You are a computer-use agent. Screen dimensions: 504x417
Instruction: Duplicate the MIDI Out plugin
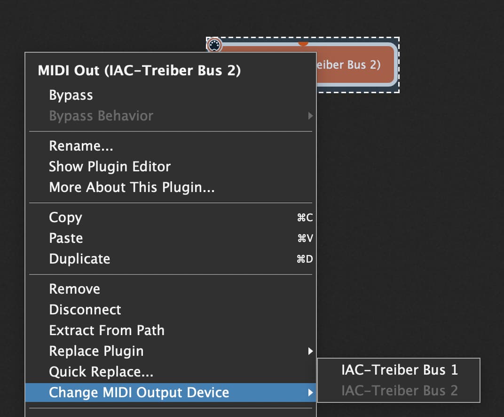pos(79,259)
